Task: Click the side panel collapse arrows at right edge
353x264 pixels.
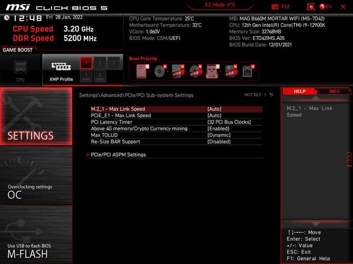Action: [x=349, y=166]
